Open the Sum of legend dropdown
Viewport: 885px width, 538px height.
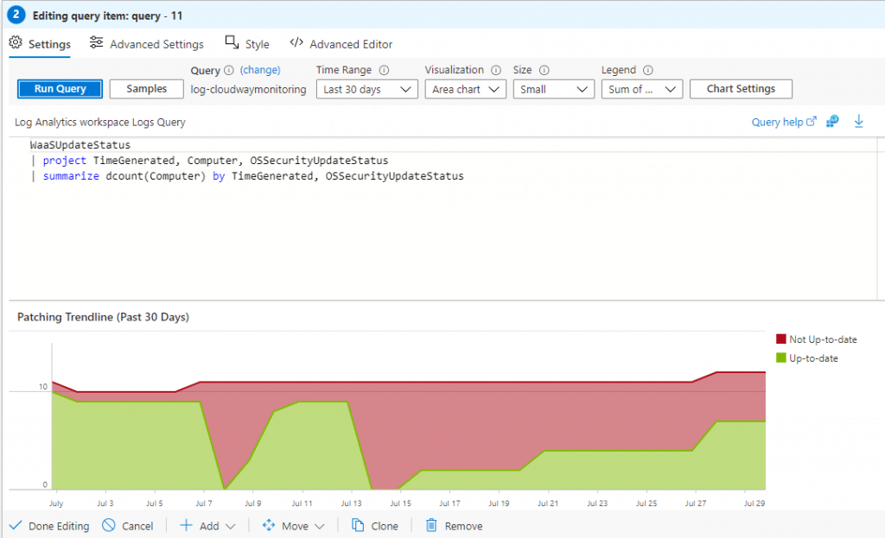(x=642, y=89)
